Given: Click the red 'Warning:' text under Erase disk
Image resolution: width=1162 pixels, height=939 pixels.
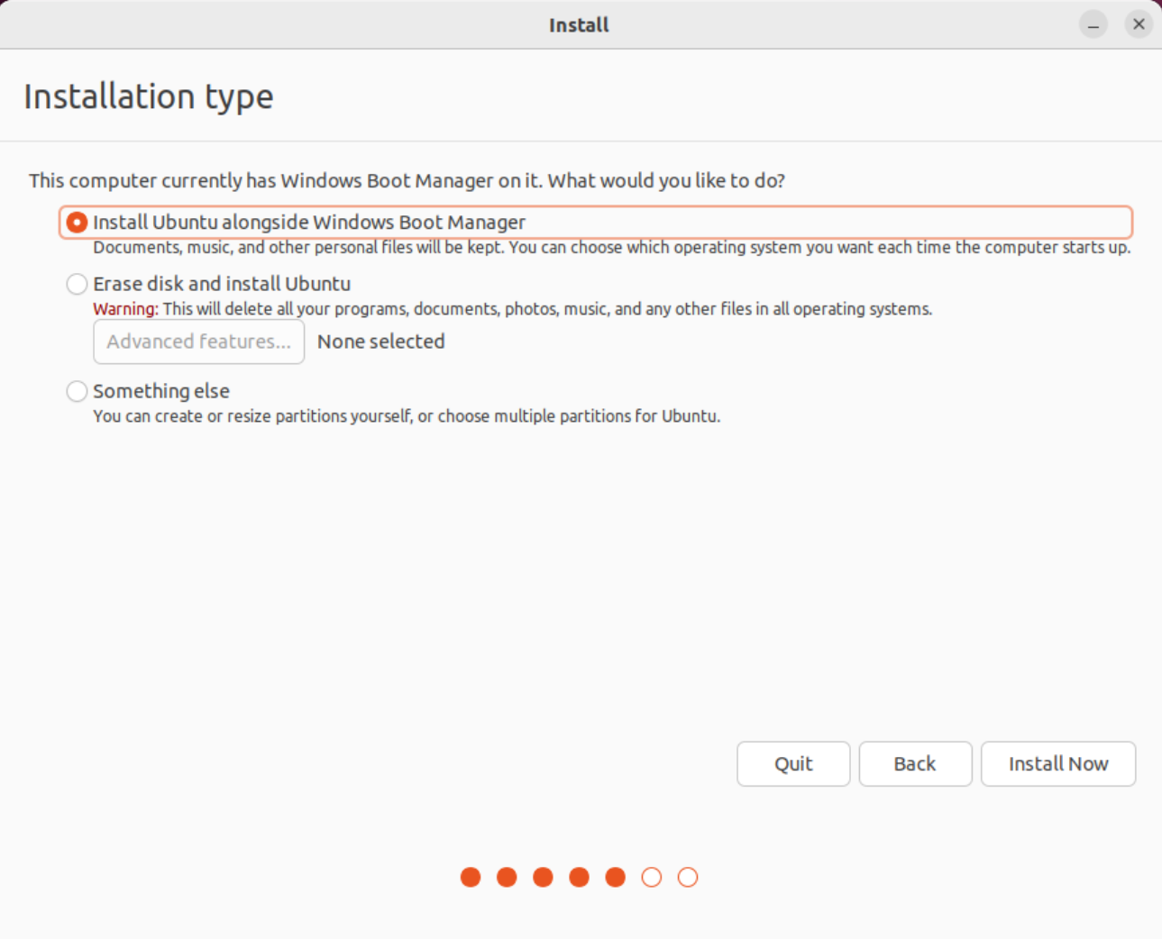Looking at the screenshot, I should pos(125,309).
